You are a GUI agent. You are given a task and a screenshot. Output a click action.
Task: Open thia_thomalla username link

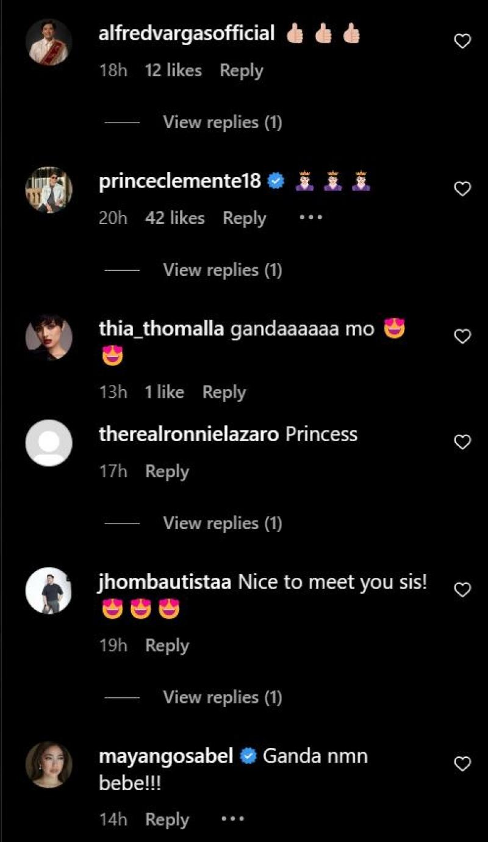pyautogui.click(x=162, y=329)
